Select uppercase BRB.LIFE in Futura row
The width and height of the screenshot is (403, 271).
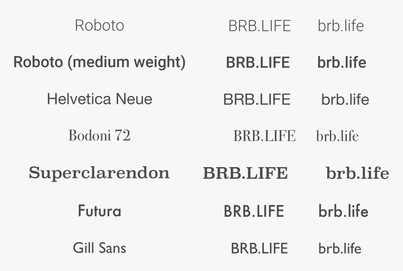254,211
